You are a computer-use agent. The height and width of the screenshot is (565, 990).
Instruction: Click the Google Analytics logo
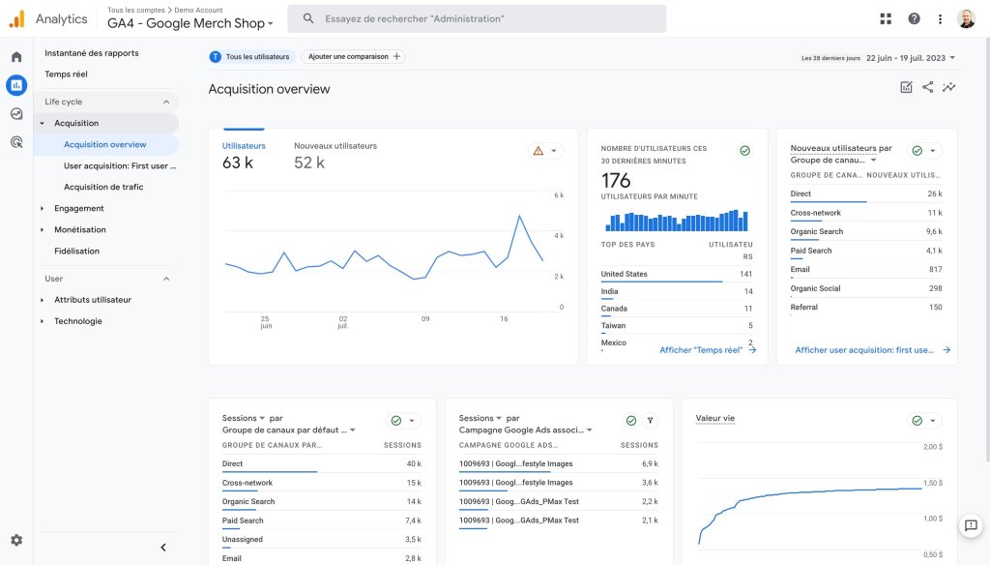[x=17, y=19]
